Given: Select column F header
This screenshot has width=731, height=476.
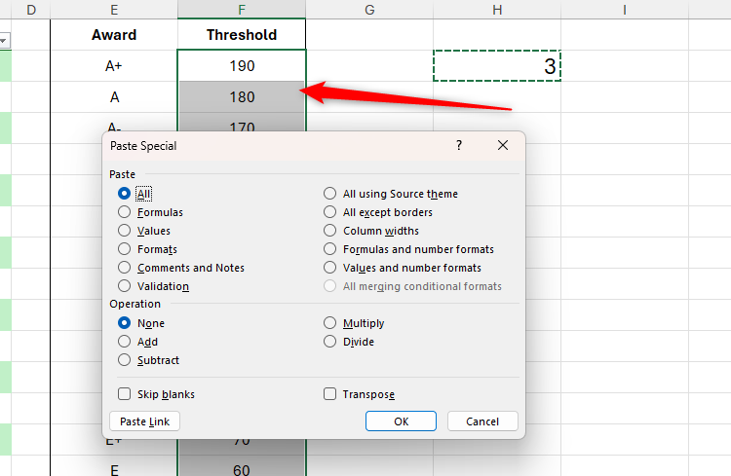Looking at the screenshot, I should (242, 10).
